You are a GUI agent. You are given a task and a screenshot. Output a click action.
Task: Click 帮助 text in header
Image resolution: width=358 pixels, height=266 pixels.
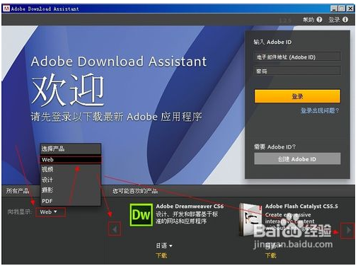click(308, 20)
